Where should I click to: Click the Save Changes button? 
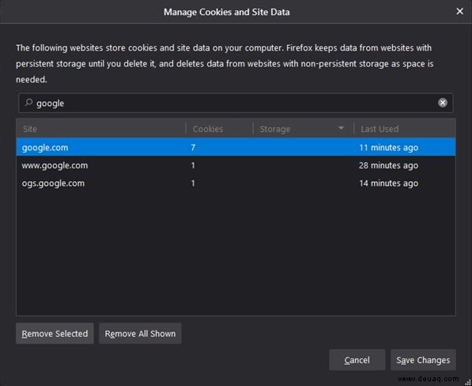point(423,360)
